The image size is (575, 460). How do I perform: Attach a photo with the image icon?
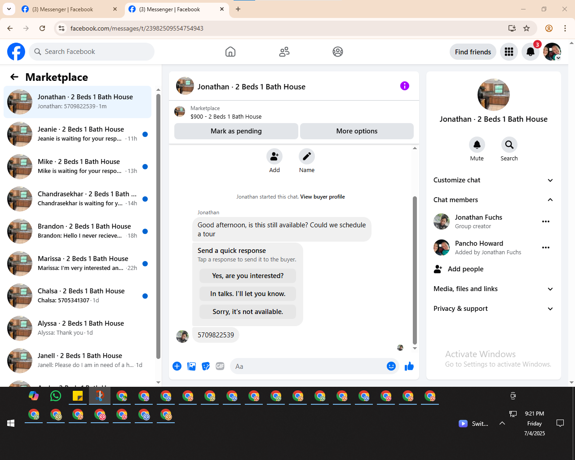pyautogui.click(x=191, y=366)
